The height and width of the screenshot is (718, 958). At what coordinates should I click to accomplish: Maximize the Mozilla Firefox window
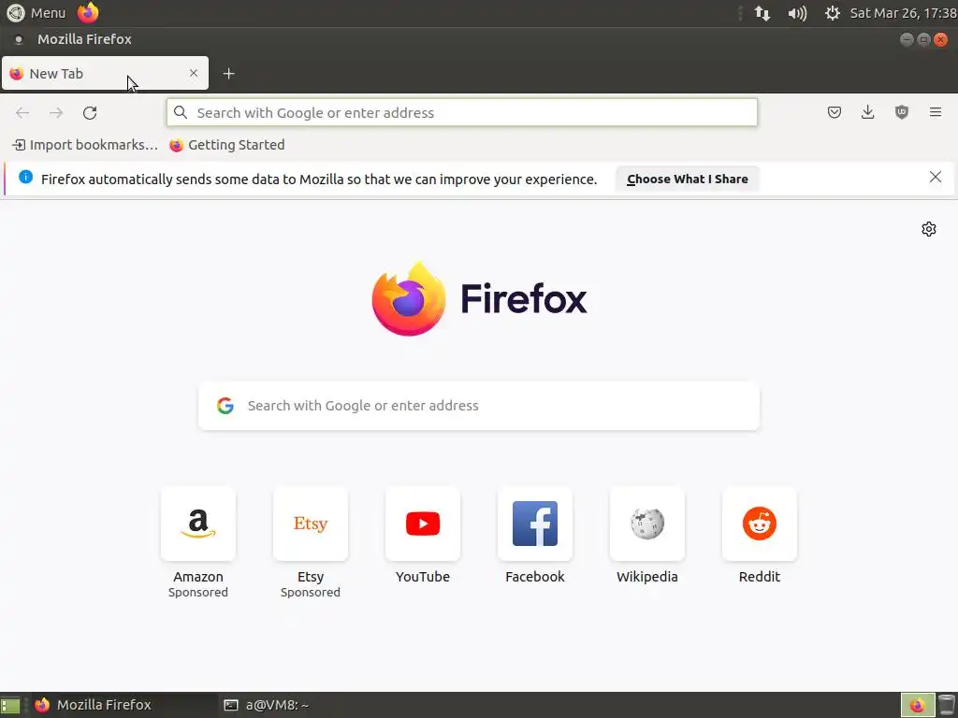pos(923,39)
